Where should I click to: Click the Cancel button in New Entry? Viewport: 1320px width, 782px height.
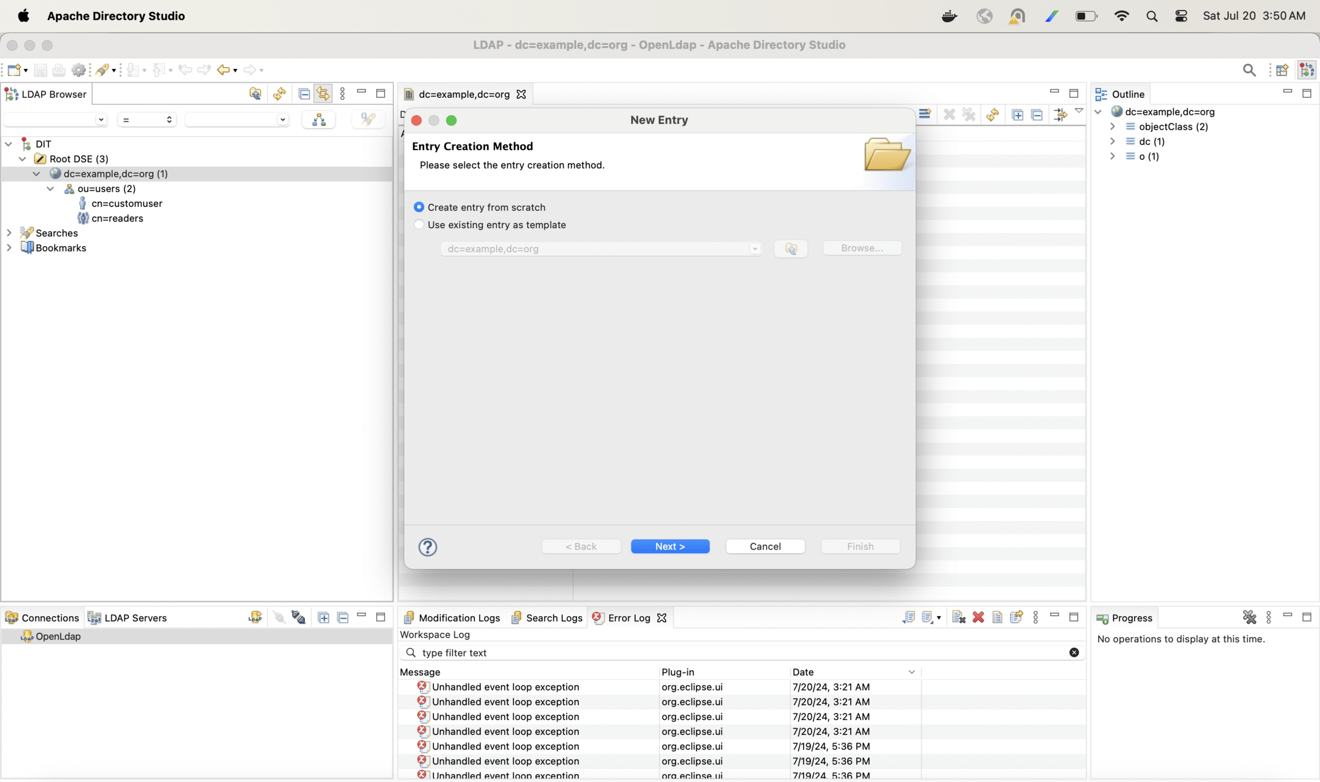[765, 546]
